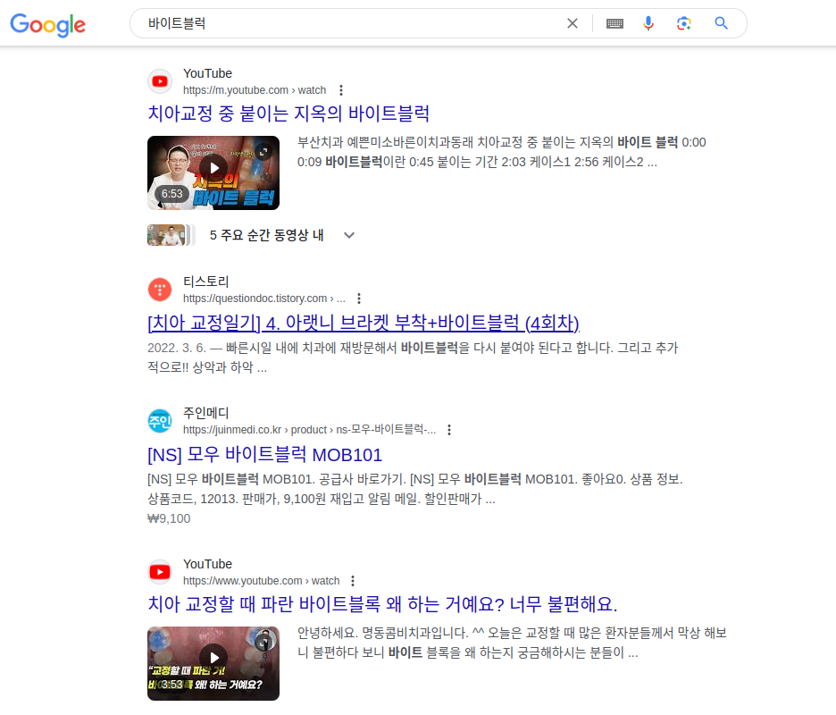Screen dimensions: 836x715
Task: Click the 2022. 3. 6. snippet date
Action: pyautogui.click(x=177, y=348)
